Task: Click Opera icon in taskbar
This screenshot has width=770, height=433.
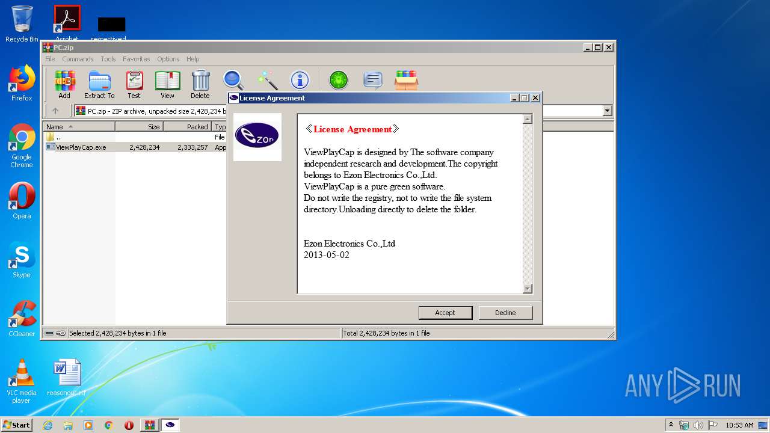Action: coord(129,425)
